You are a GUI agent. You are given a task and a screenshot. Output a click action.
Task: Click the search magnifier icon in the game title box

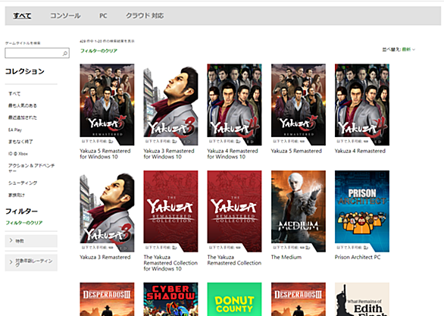[x=65, y=53]
